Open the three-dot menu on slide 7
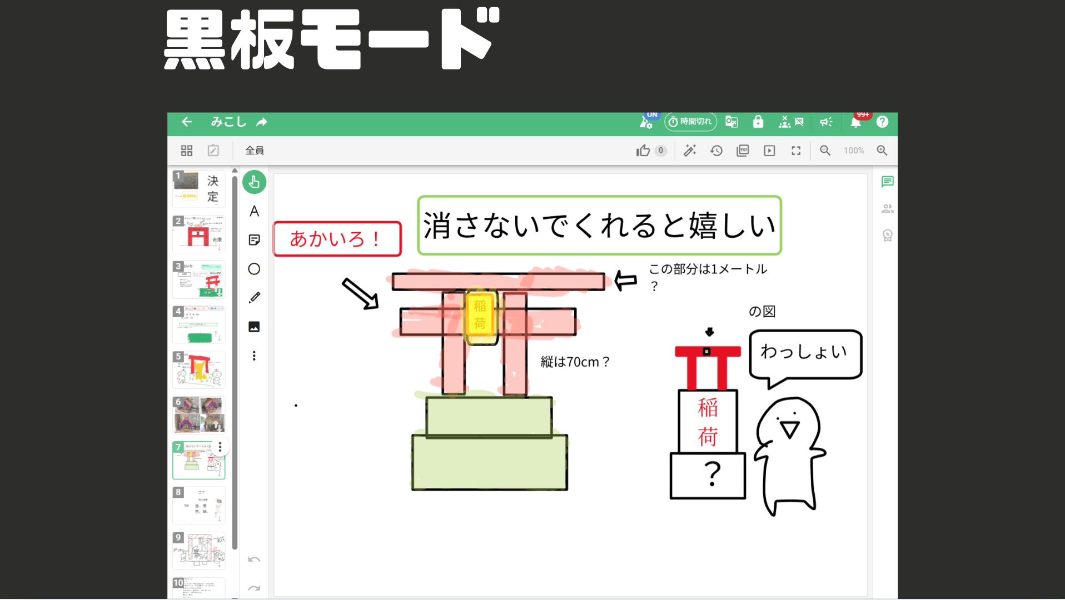1065x600 pixels. (220, 446)
